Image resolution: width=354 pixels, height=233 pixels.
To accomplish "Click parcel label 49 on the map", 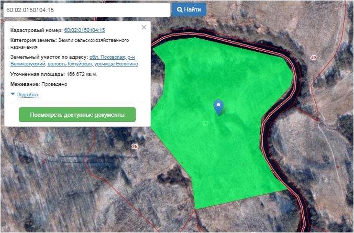I will (x=313, y=58).
